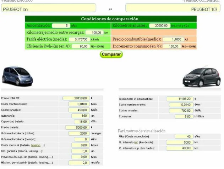Select the PEUGEOT 107 combustion vehicle field
The image size is (224, 169).
click(x=173, y=8)
